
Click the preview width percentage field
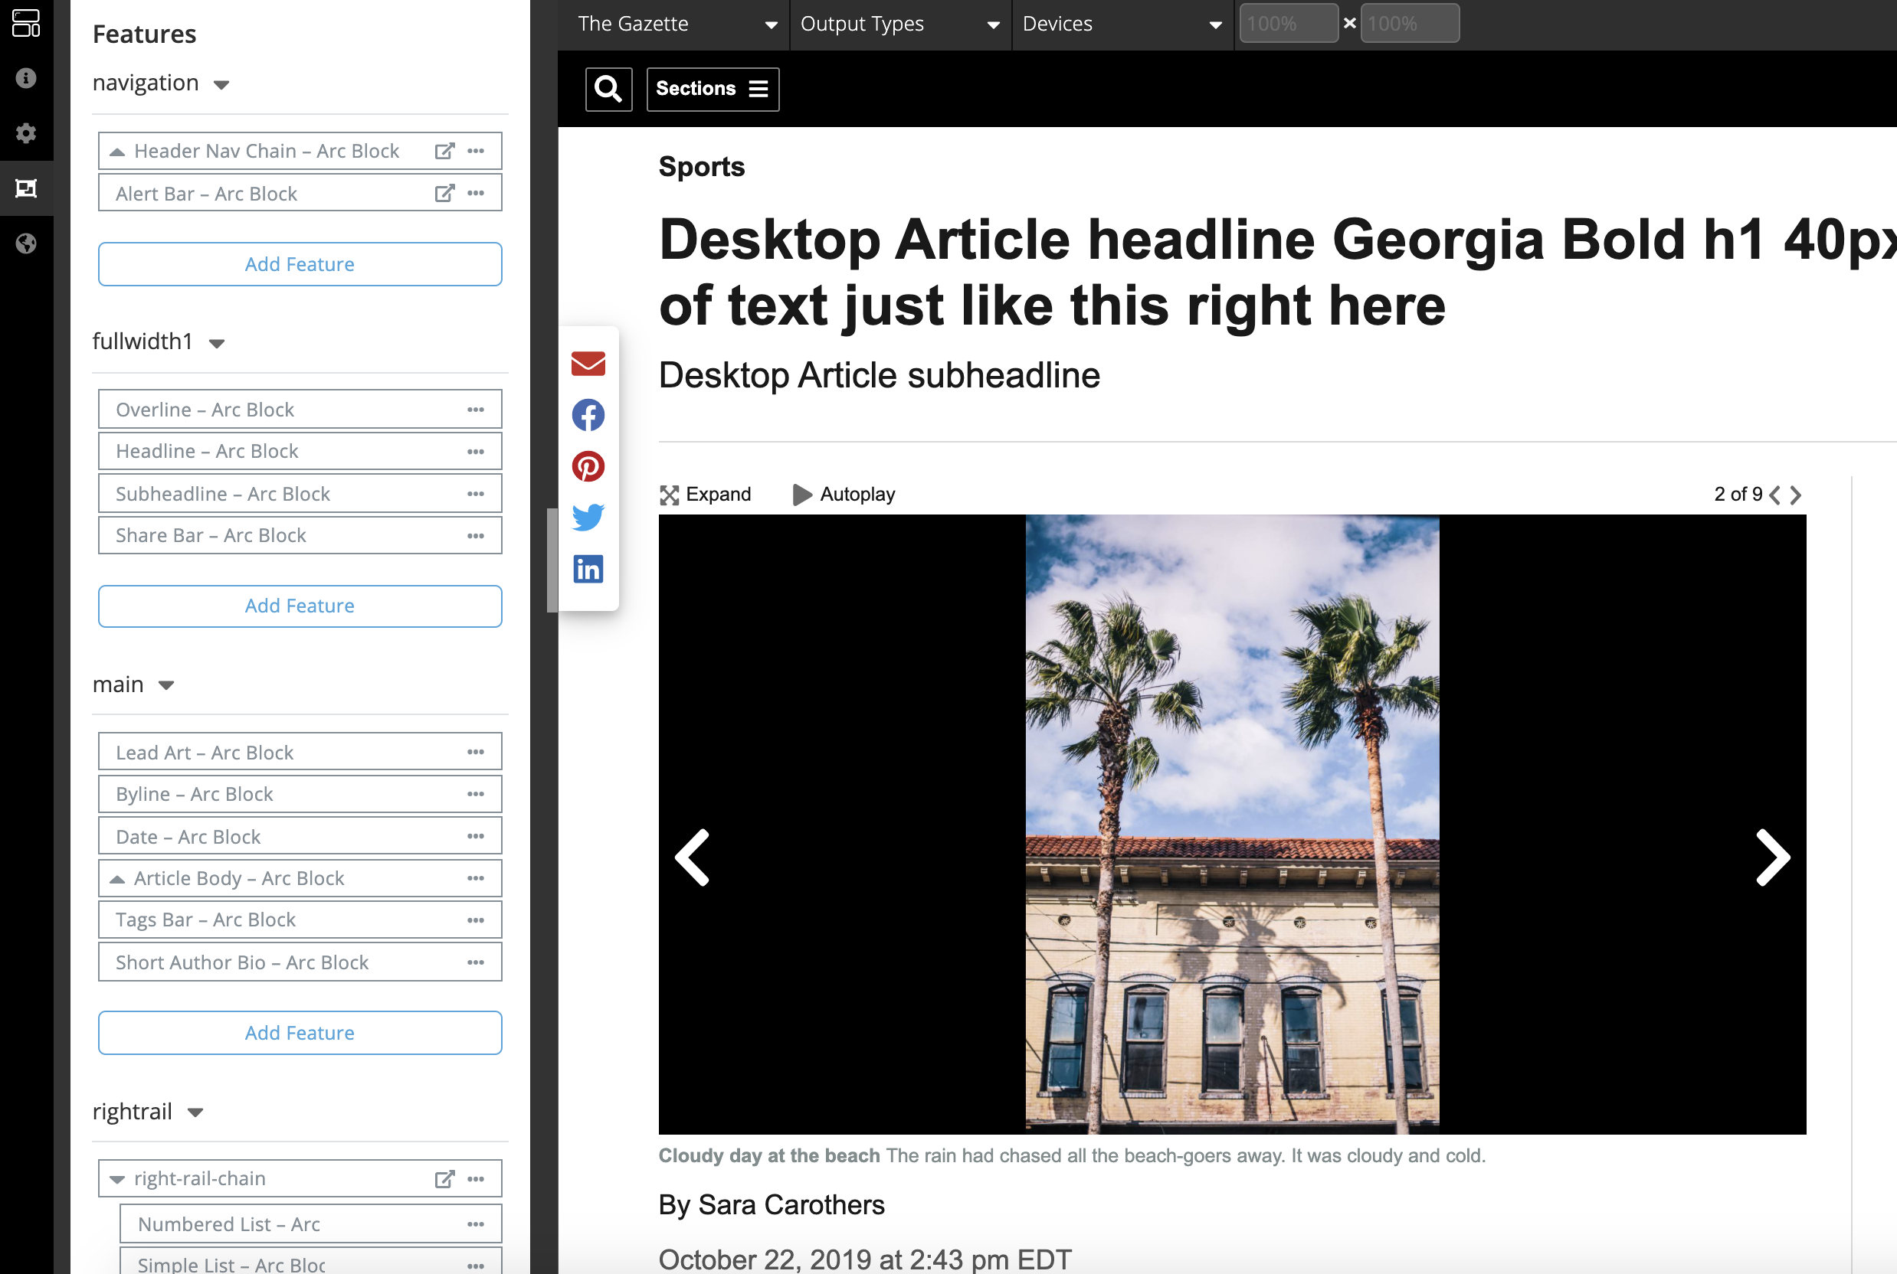click(x=1288, y=24)
